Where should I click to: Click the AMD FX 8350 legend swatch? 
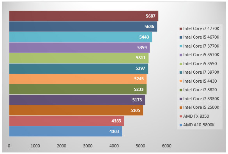(x=181, y=116)
